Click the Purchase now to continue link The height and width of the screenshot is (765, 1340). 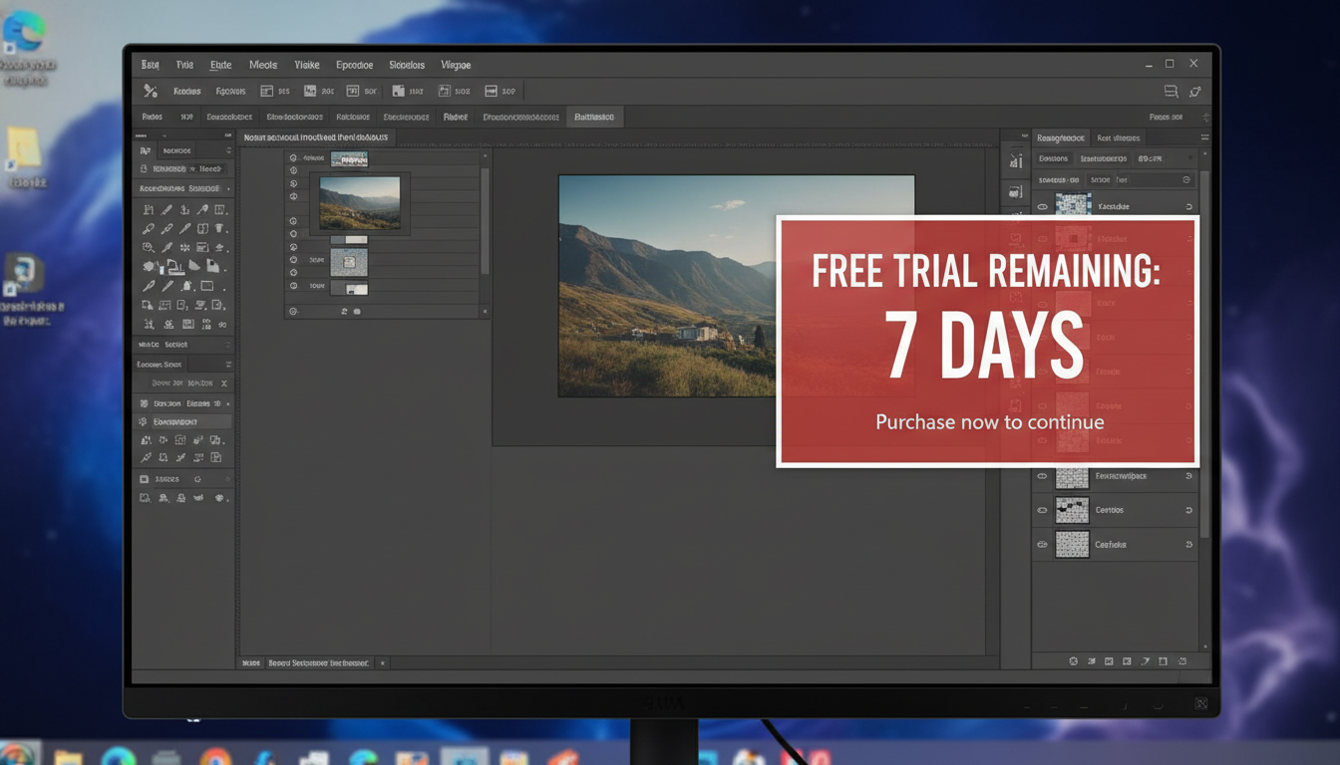click(989, 422)
